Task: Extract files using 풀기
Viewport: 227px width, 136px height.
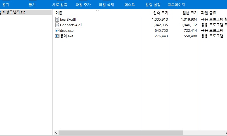Action: pos(32,5)
